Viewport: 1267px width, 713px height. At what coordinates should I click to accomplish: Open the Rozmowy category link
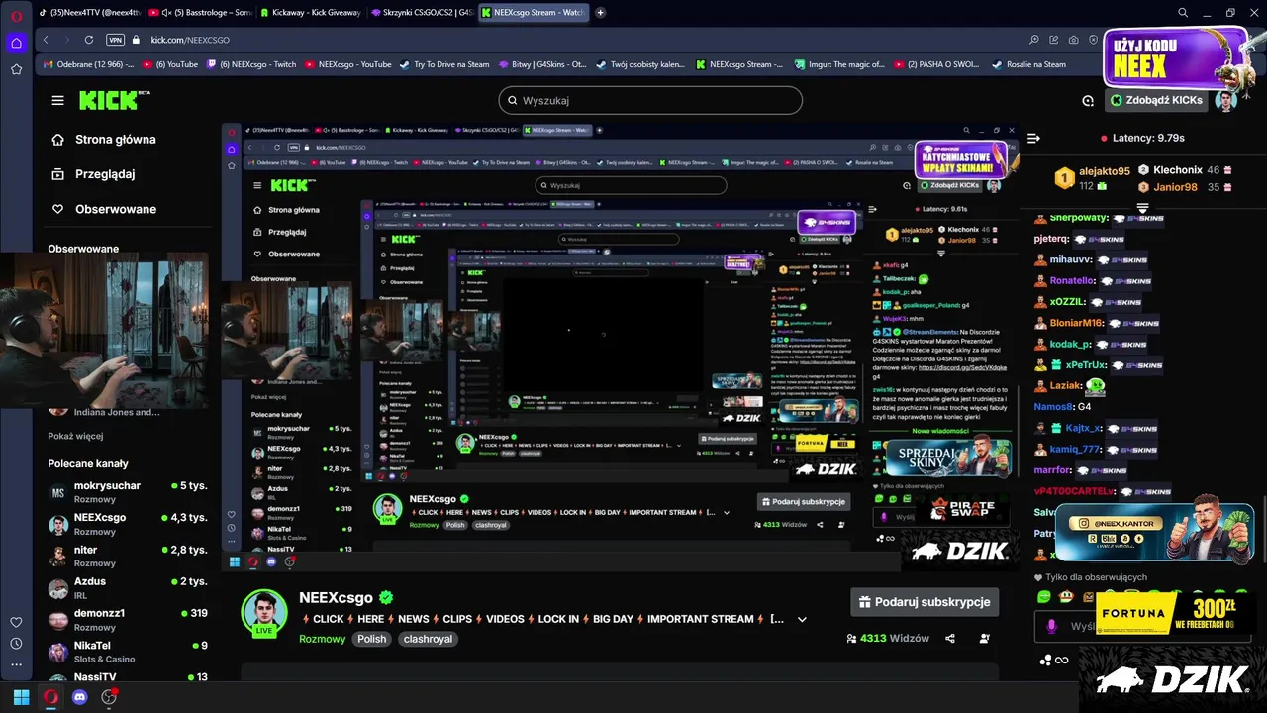click(x=323, y=639)
